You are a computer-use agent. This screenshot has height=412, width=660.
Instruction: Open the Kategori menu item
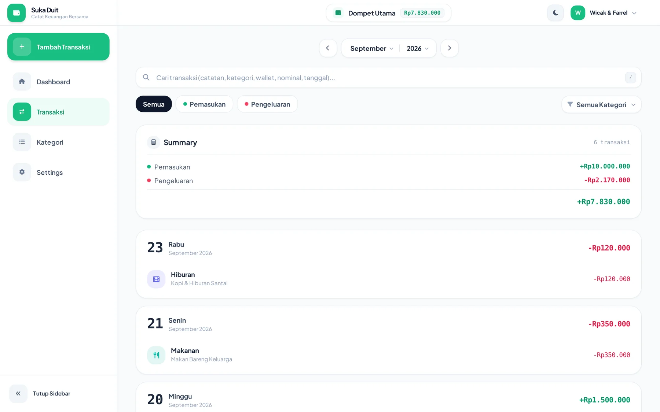[58, 142]
